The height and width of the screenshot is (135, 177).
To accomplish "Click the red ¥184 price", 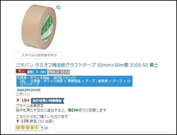I will click(x=23, y=100).
